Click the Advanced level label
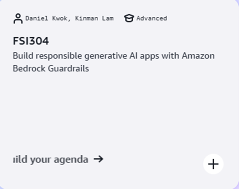 coord(152,19)
